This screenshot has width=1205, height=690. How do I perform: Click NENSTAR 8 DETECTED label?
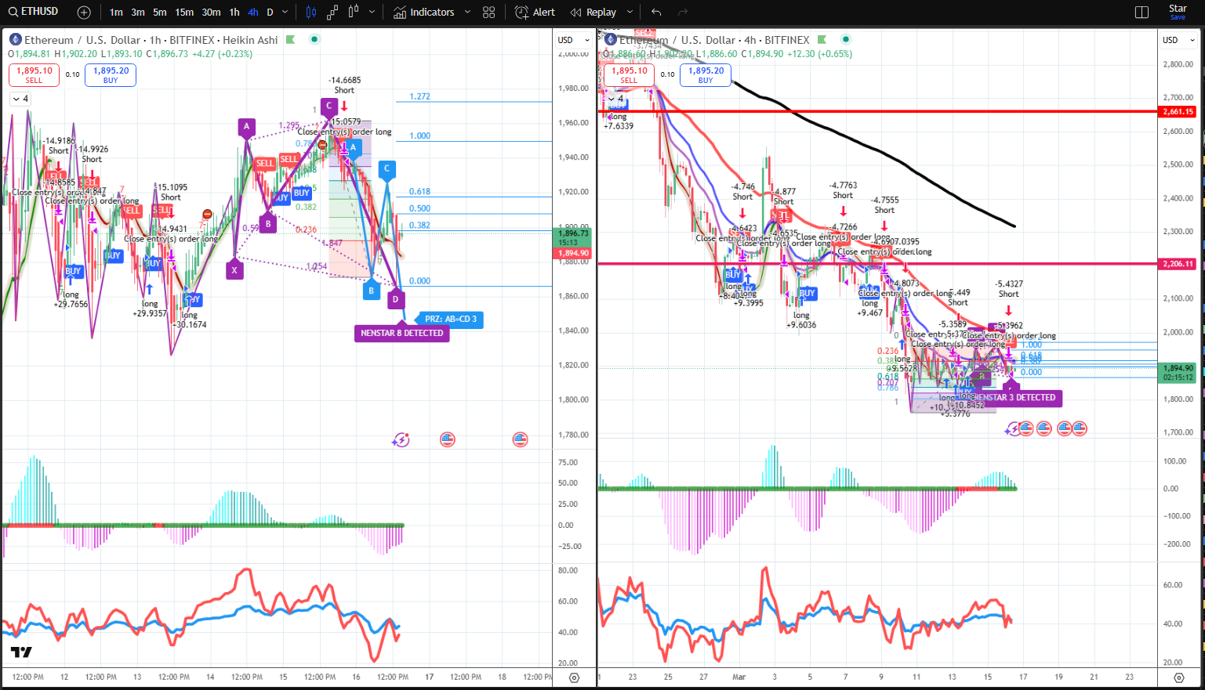coord(402,333)
